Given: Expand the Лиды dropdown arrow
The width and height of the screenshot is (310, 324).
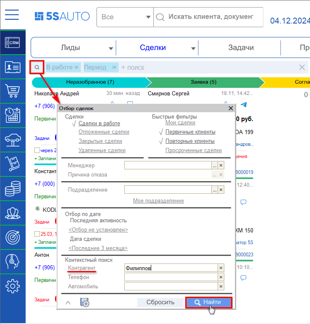Looking at the screenshot, I should pos(111,49).
